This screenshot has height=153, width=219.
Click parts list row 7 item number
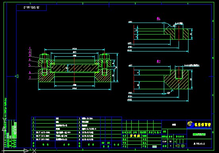click(x=33, y=119)
